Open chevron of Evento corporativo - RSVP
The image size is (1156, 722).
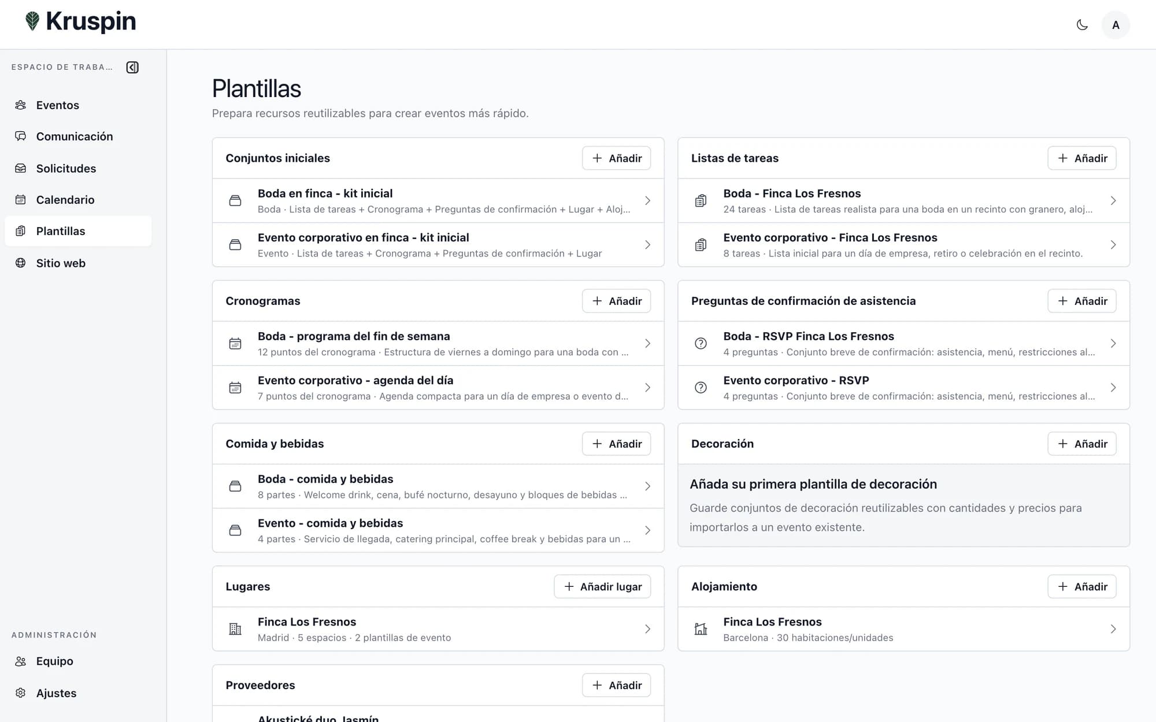click(1113, 388)
